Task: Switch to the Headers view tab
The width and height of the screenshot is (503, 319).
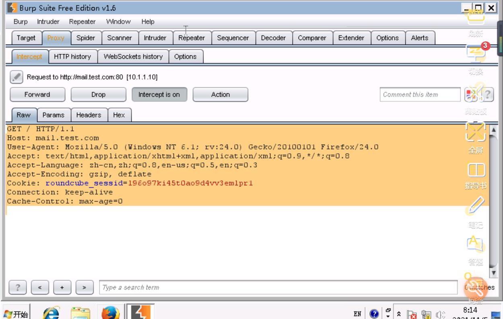Action: tap(89, 115)
